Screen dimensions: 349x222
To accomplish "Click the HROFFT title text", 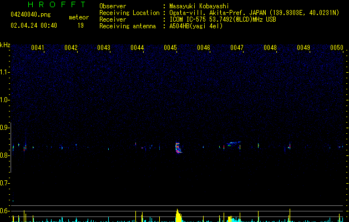I will coord(57,4).
